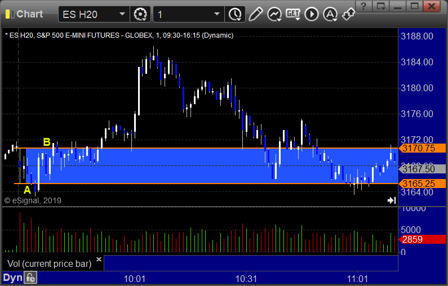This screenshot has height=286, width=448.
Task: Maximize the chart window
Action: tap(414, 6)
